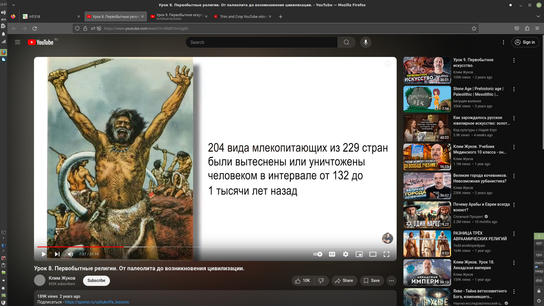544x306 pixels.
Task: Open the Share dialog
Action: 344,280
